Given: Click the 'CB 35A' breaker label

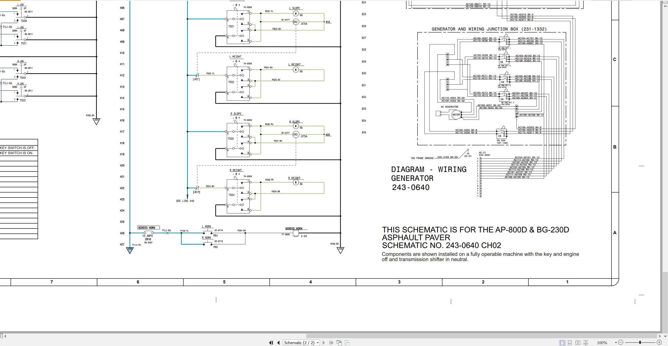Looking at the screenshot, I should [x=501, y=140].
